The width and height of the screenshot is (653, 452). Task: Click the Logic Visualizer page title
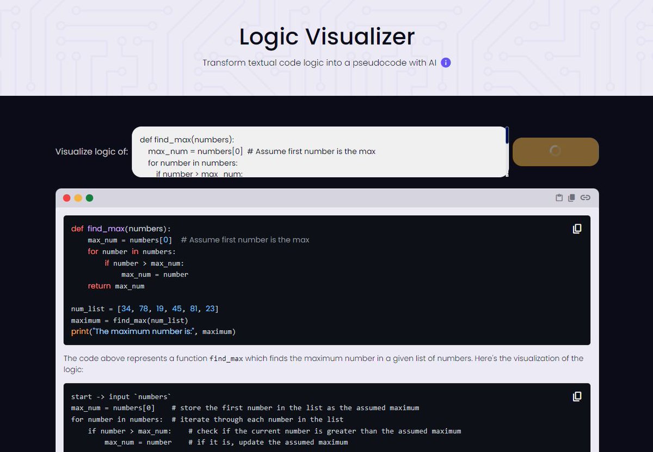tap(326, 36)
